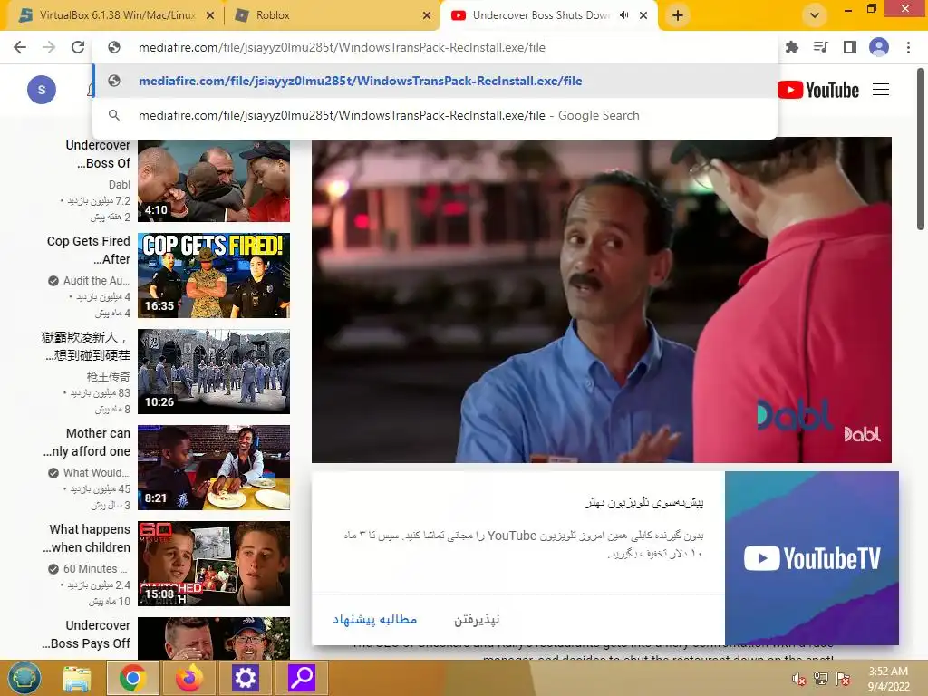Click the muted volume tray icon

[x=799, y=679]
